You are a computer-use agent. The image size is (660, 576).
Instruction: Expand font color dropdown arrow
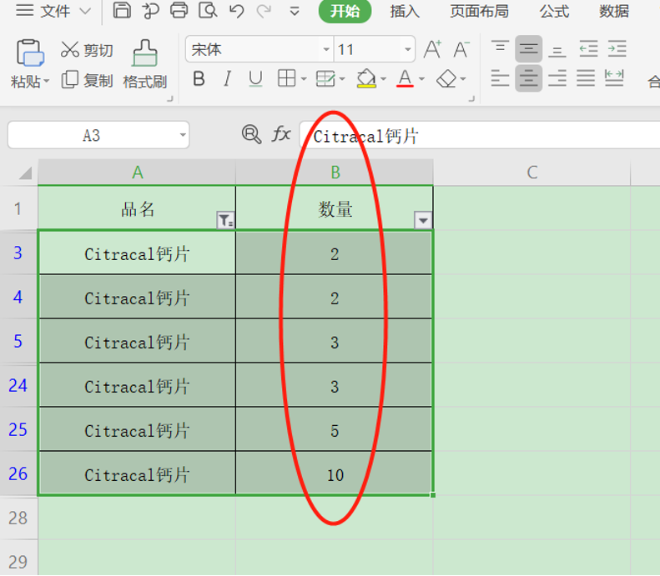(x=421, y=78)
